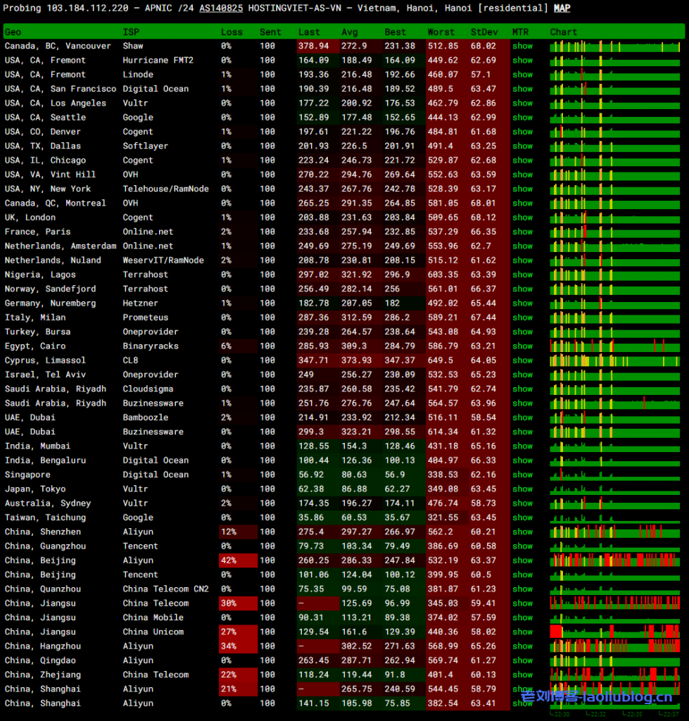Click the Avg column header

(x=350, y=32)
